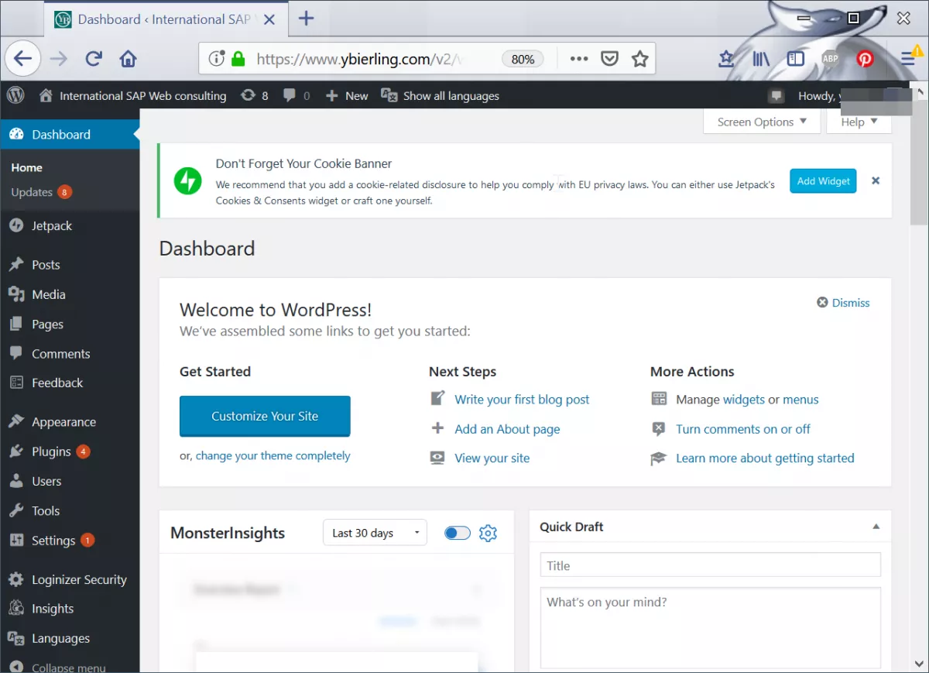This screenshot has width=929, height=673.
Task: Open the Appearance sidebar menu
Action: tap(63, 422)
